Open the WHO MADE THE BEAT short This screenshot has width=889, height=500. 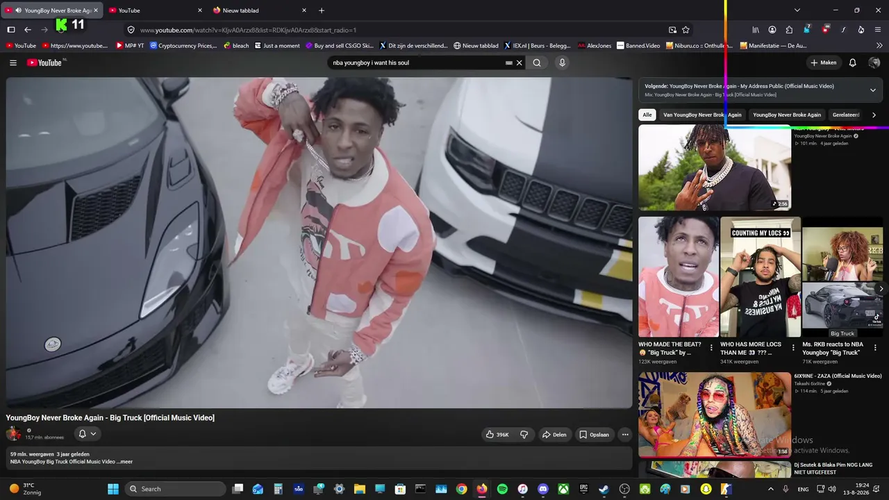click(x=679, y=277)
